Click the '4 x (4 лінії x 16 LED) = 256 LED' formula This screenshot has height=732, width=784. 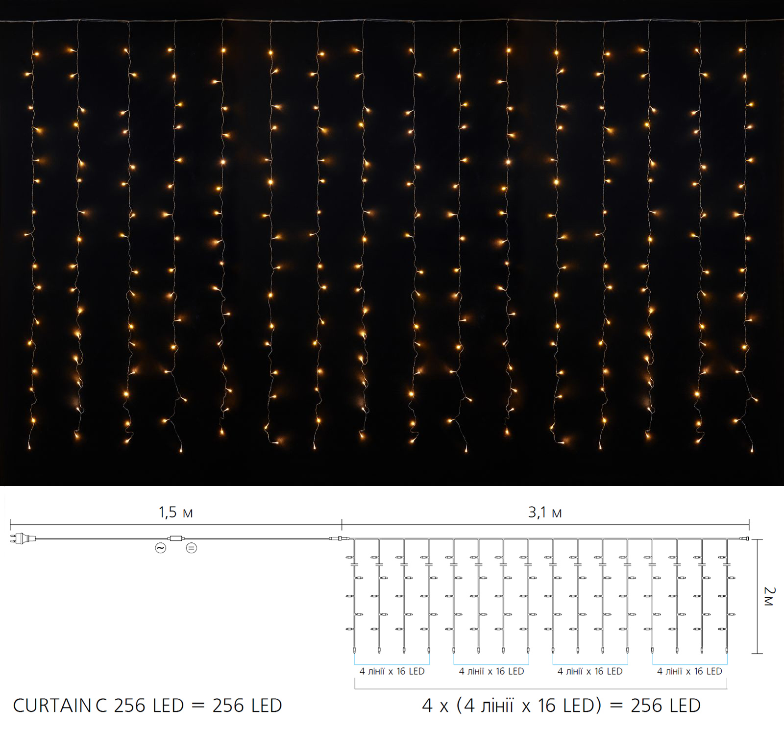pyautogui.click(x=561, y=706)
